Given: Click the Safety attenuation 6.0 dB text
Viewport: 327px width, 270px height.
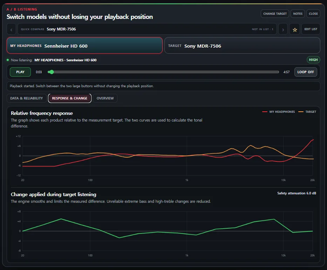Looking at the screenshot, I should coord(297,193).
